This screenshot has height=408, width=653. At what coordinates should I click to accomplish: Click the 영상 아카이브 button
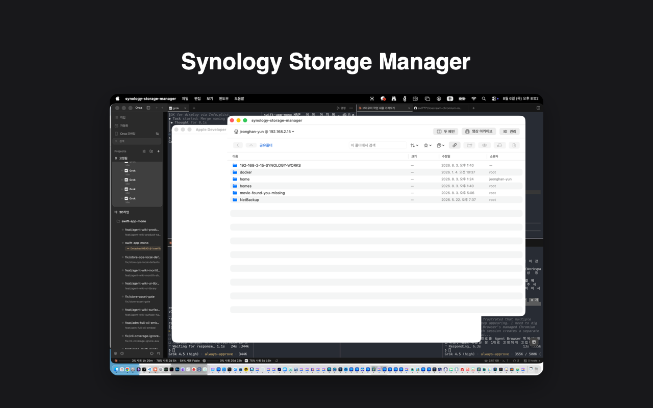point(479,132)
